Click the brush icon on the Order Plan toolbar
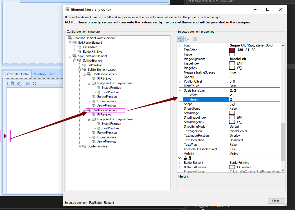295x210 pixels. click(12, 83)
